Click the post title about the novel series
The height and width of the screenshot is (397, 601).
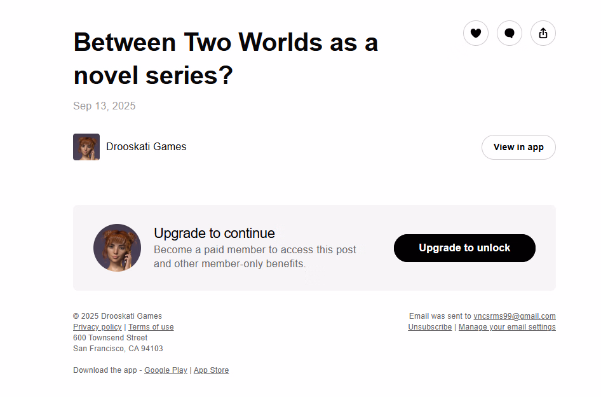(226, 59)
